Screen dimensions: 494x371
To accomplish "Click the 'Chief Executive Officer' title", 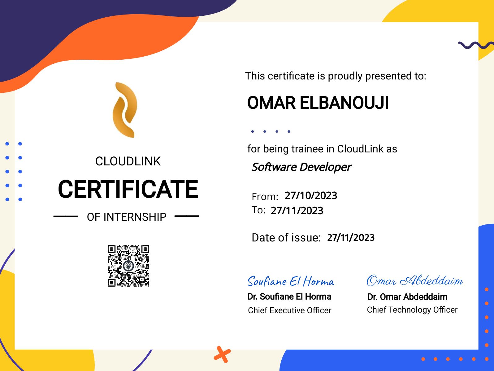I will coord(289,310).
